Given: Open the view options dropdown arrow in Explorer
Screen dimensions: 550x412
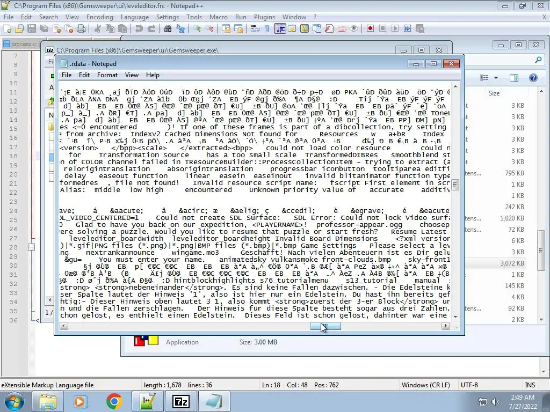Looking at the screenshot, I should click(x=496, y=78).
